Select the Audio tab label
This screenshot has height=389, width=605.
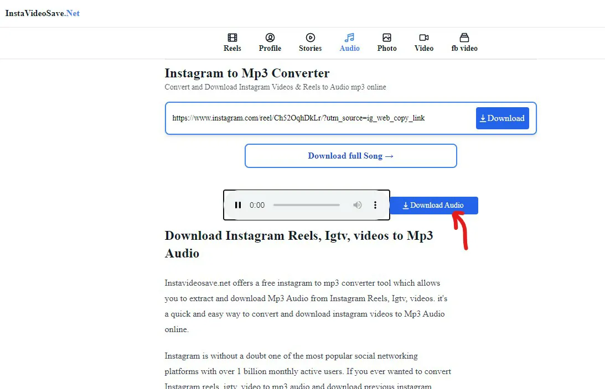coord(350,48)
